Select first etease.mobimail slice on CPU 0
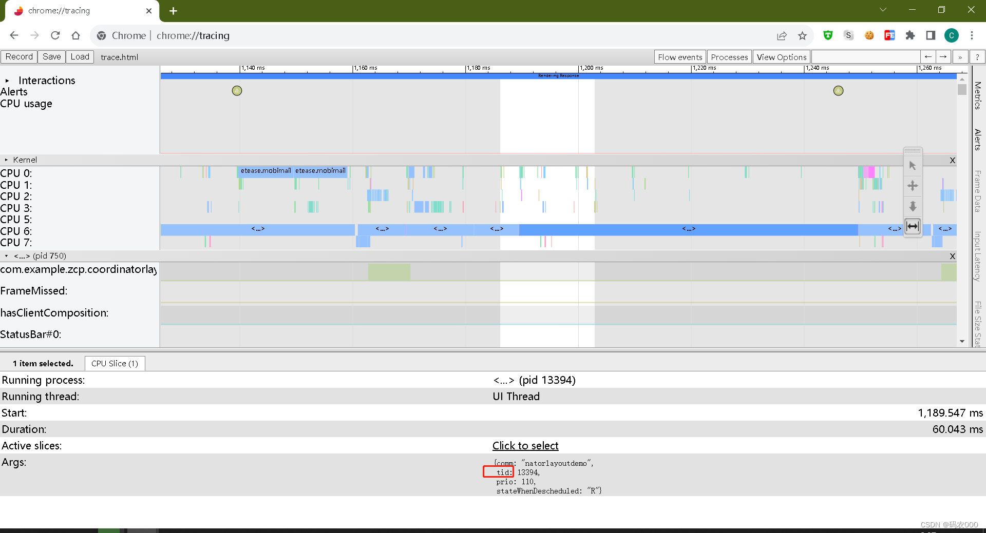The width and height of the screenshot is (986, 533). tap(266, 171)
